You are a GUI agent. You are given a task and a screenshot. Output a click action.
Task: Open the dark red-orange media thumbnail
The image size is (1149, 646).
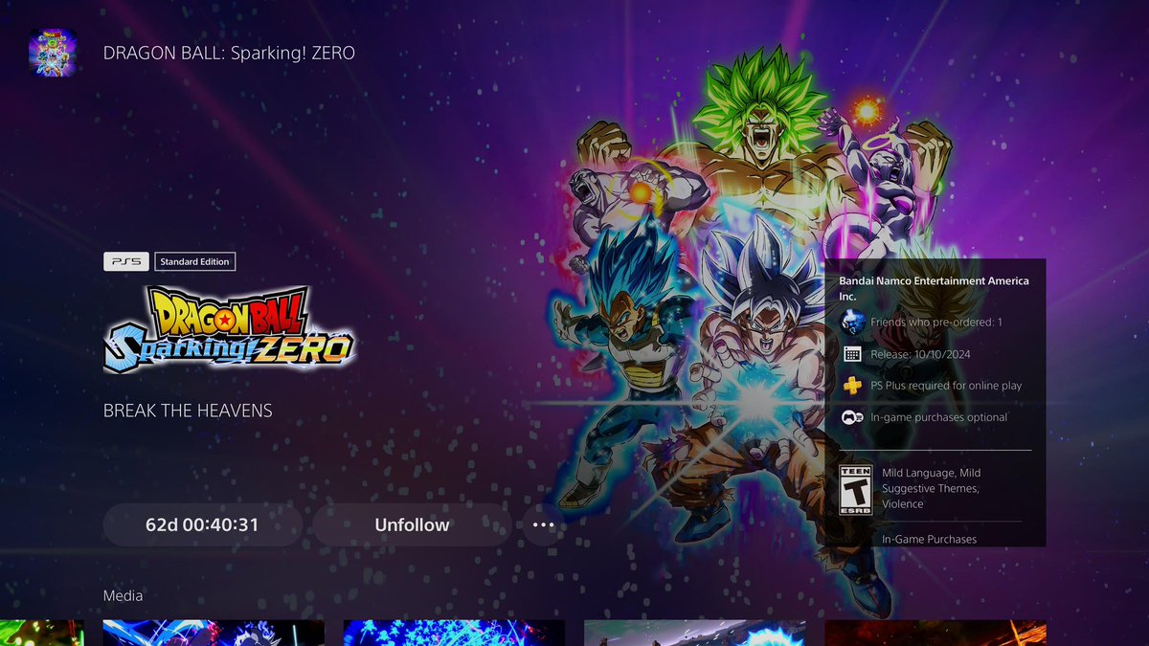click(935, 633)
